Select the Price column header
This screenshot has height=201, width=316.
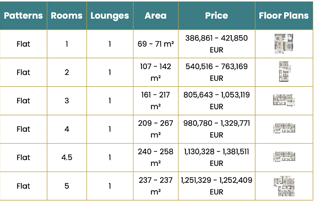point(217,16)
